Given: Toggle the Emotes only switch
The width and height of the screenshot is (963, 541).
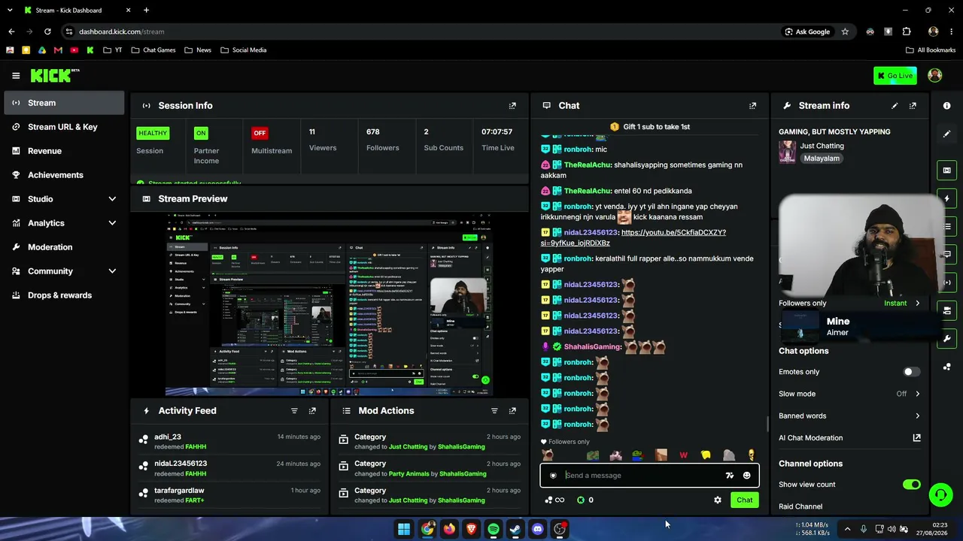Looking at the screenshot, I should pos(912,372).
